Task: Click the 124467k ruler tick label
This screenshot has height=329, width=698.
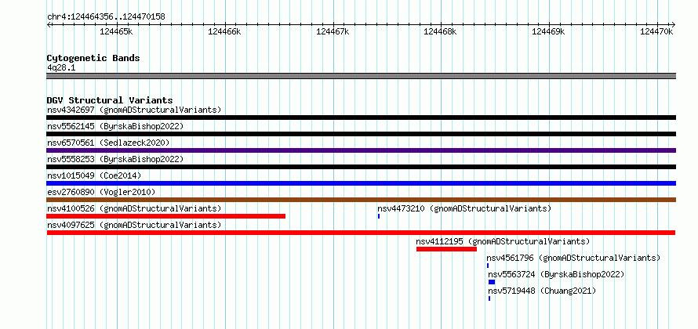Action: (x=333, y=31)
